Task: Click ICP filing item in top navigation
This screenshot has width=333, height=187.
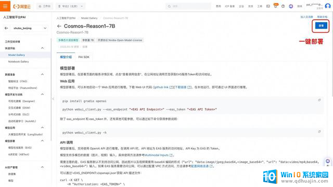Action: tap(230, 6)
